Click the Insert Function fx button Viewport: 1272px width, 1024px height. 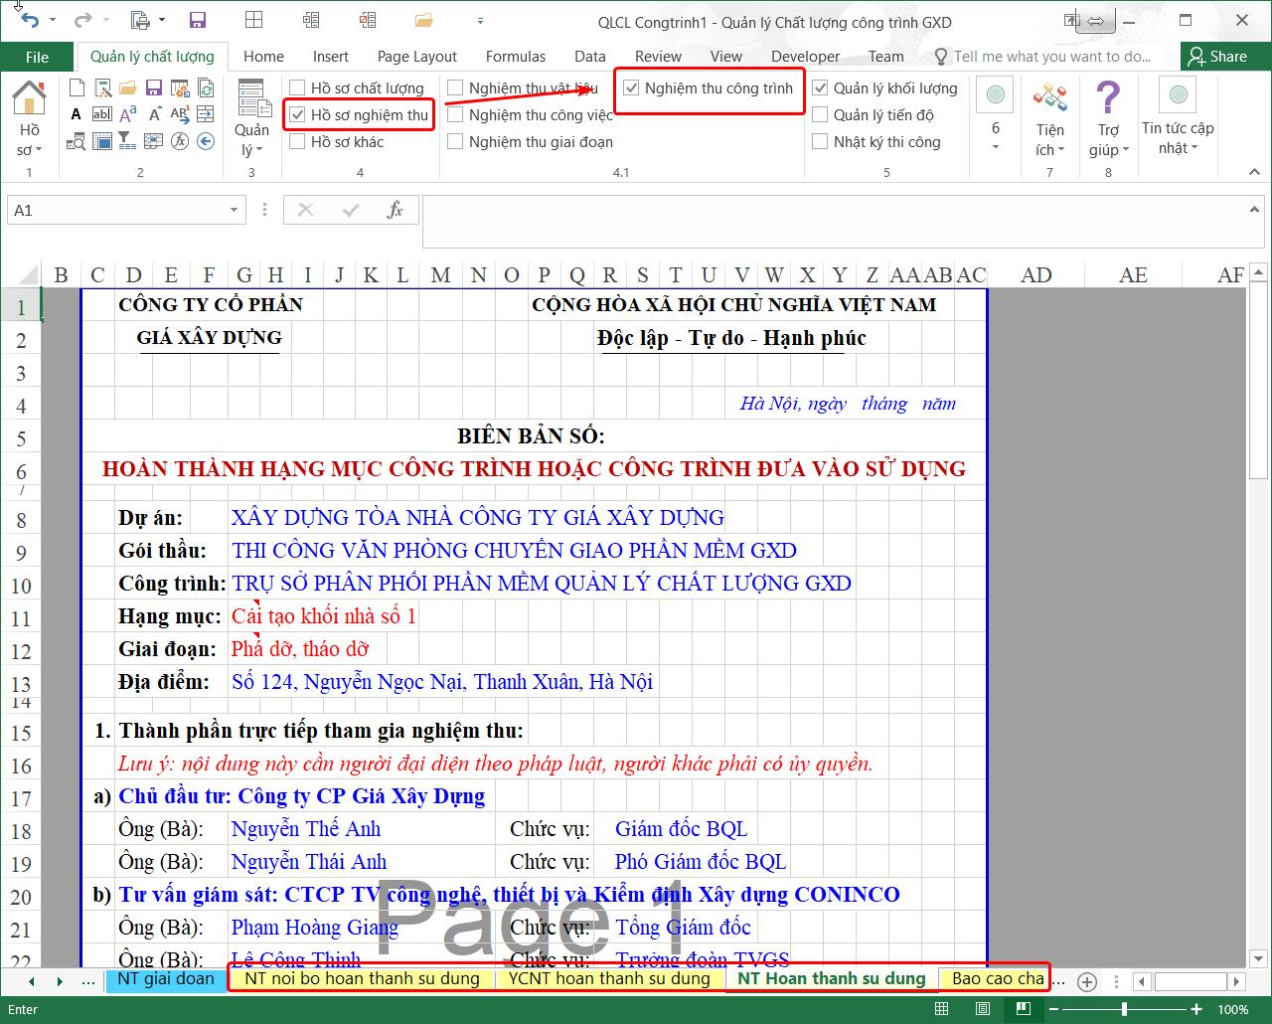coord(395,210)
